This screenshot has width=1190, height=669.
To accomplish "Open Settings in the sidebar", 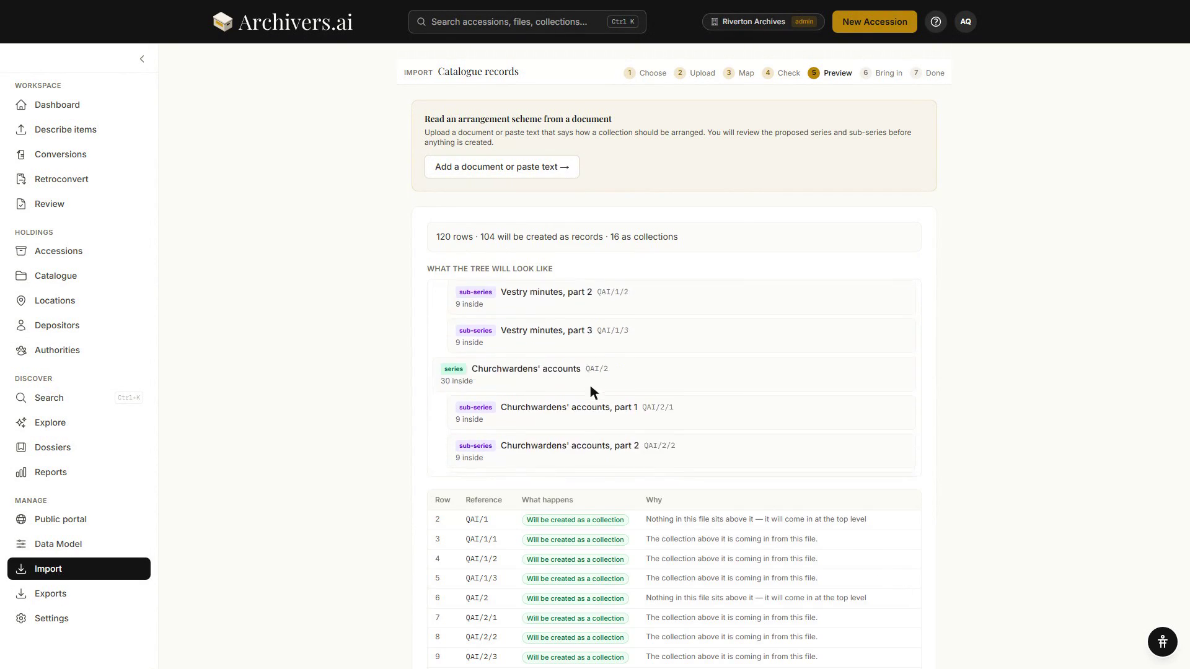I will pos(79,618).
